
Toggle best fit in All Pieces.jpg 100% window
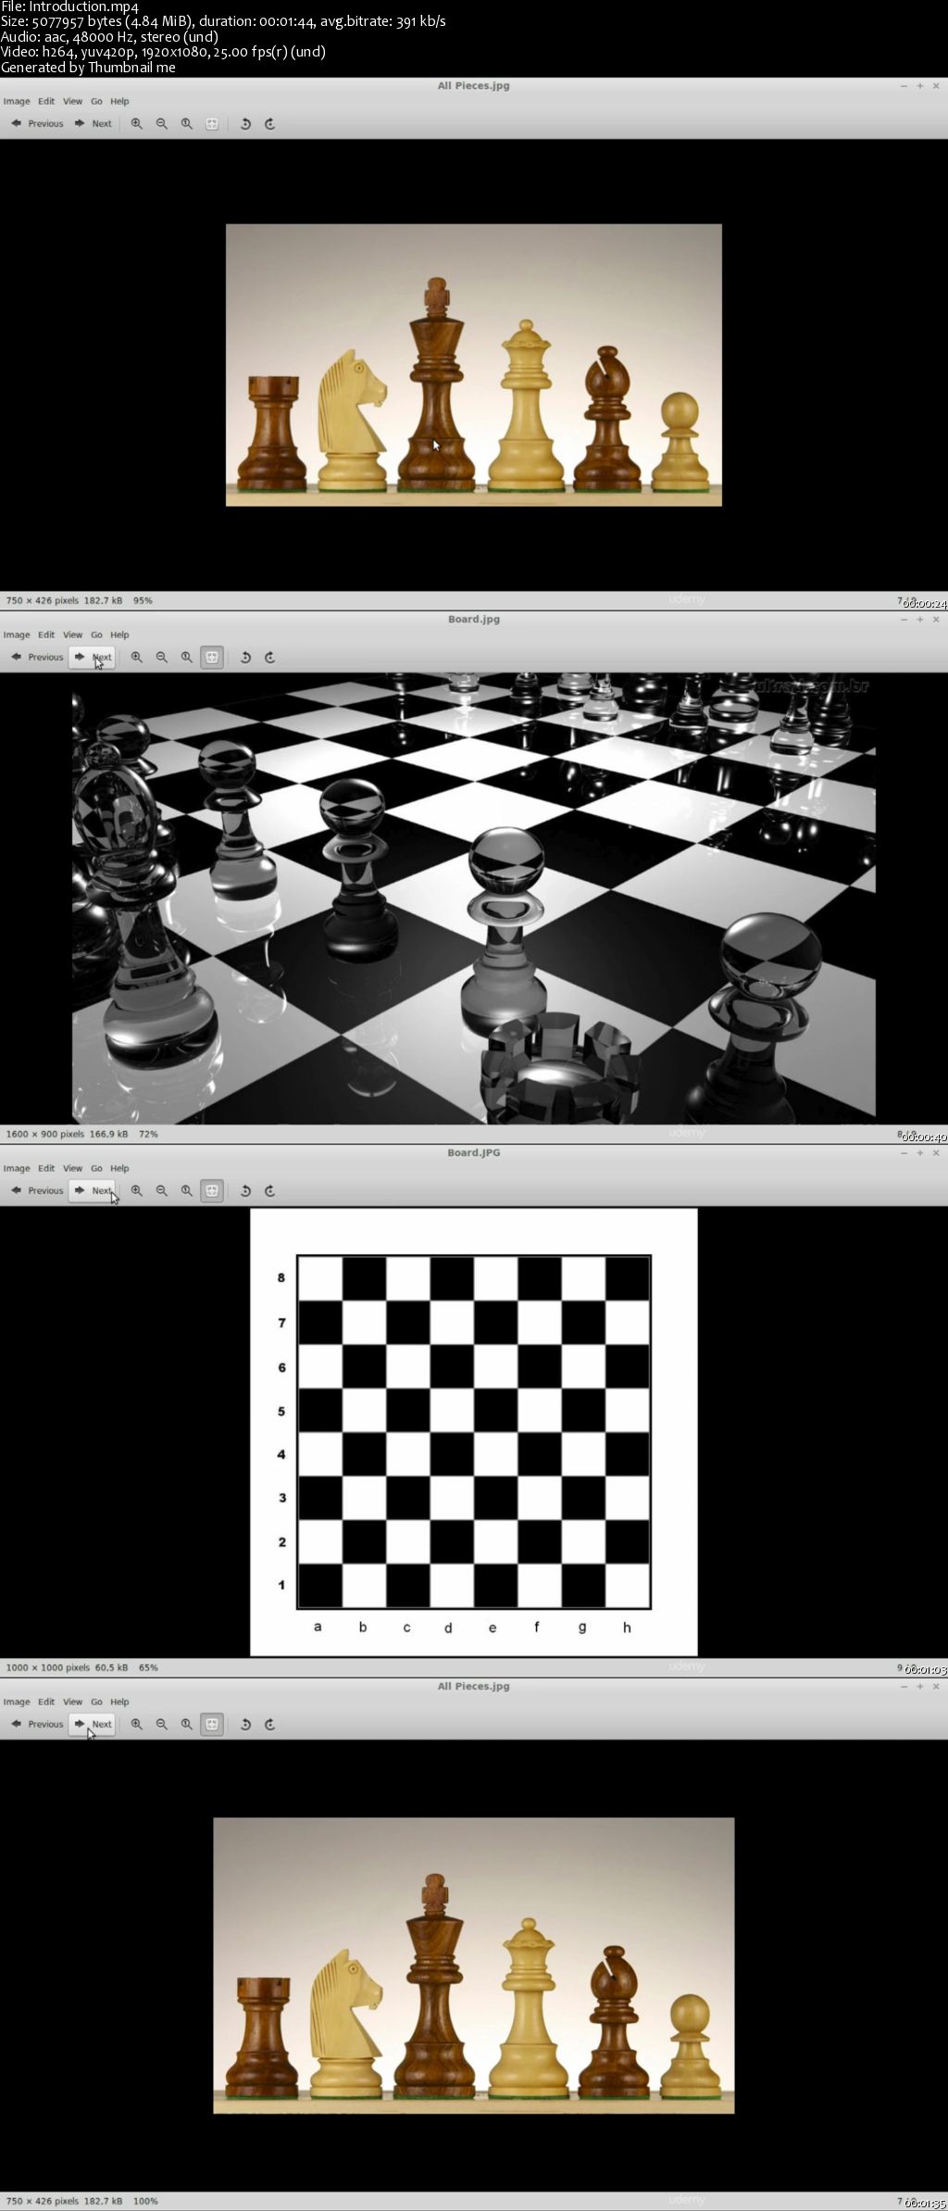point(212,1725)
